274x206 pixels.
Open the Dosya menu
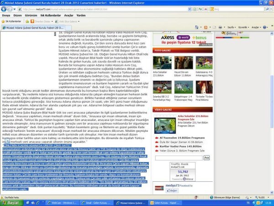tap(6, 16)
